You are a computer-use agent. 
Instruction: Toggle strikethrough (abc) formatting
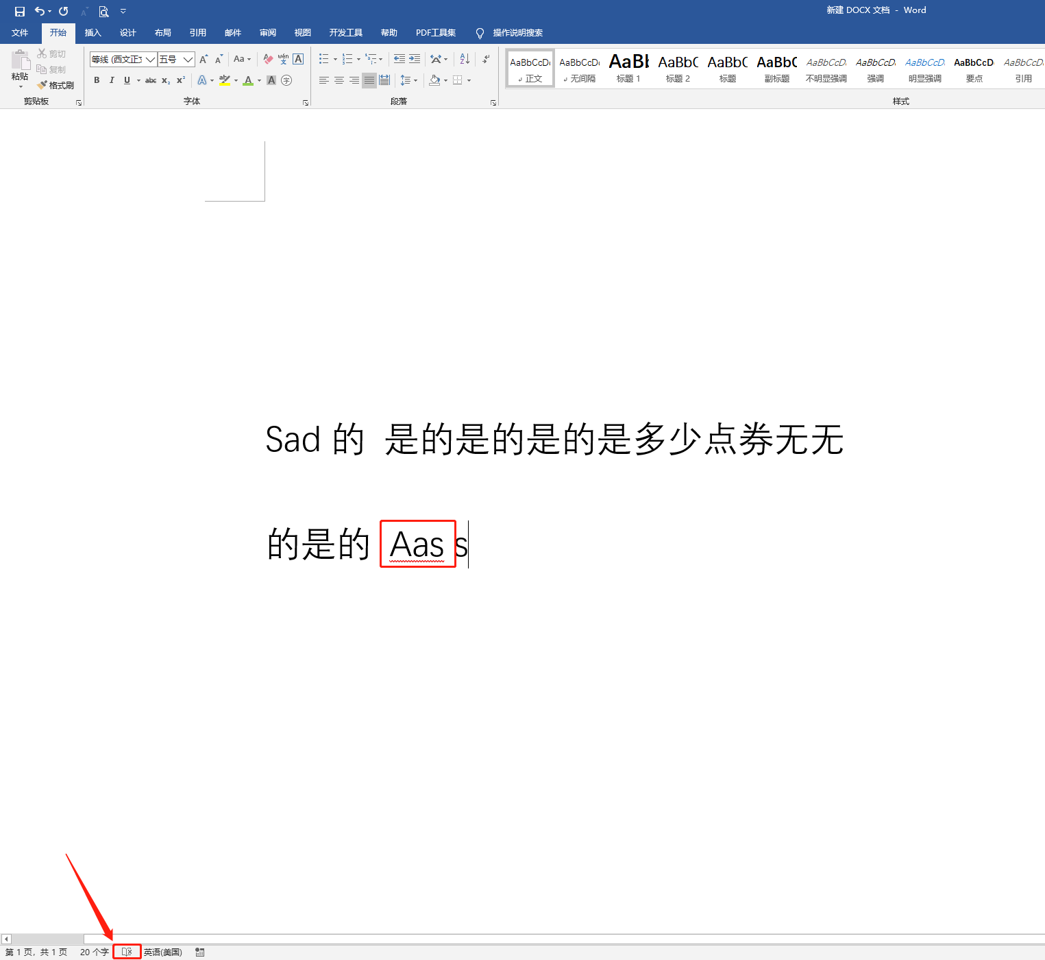(x=151, y=80)
